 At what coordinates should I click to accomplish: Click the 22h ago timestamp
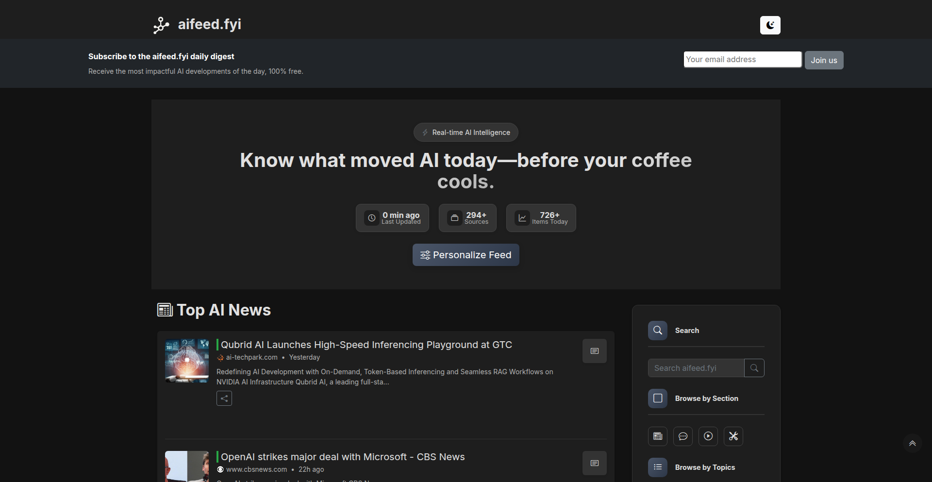click(311, 469)
